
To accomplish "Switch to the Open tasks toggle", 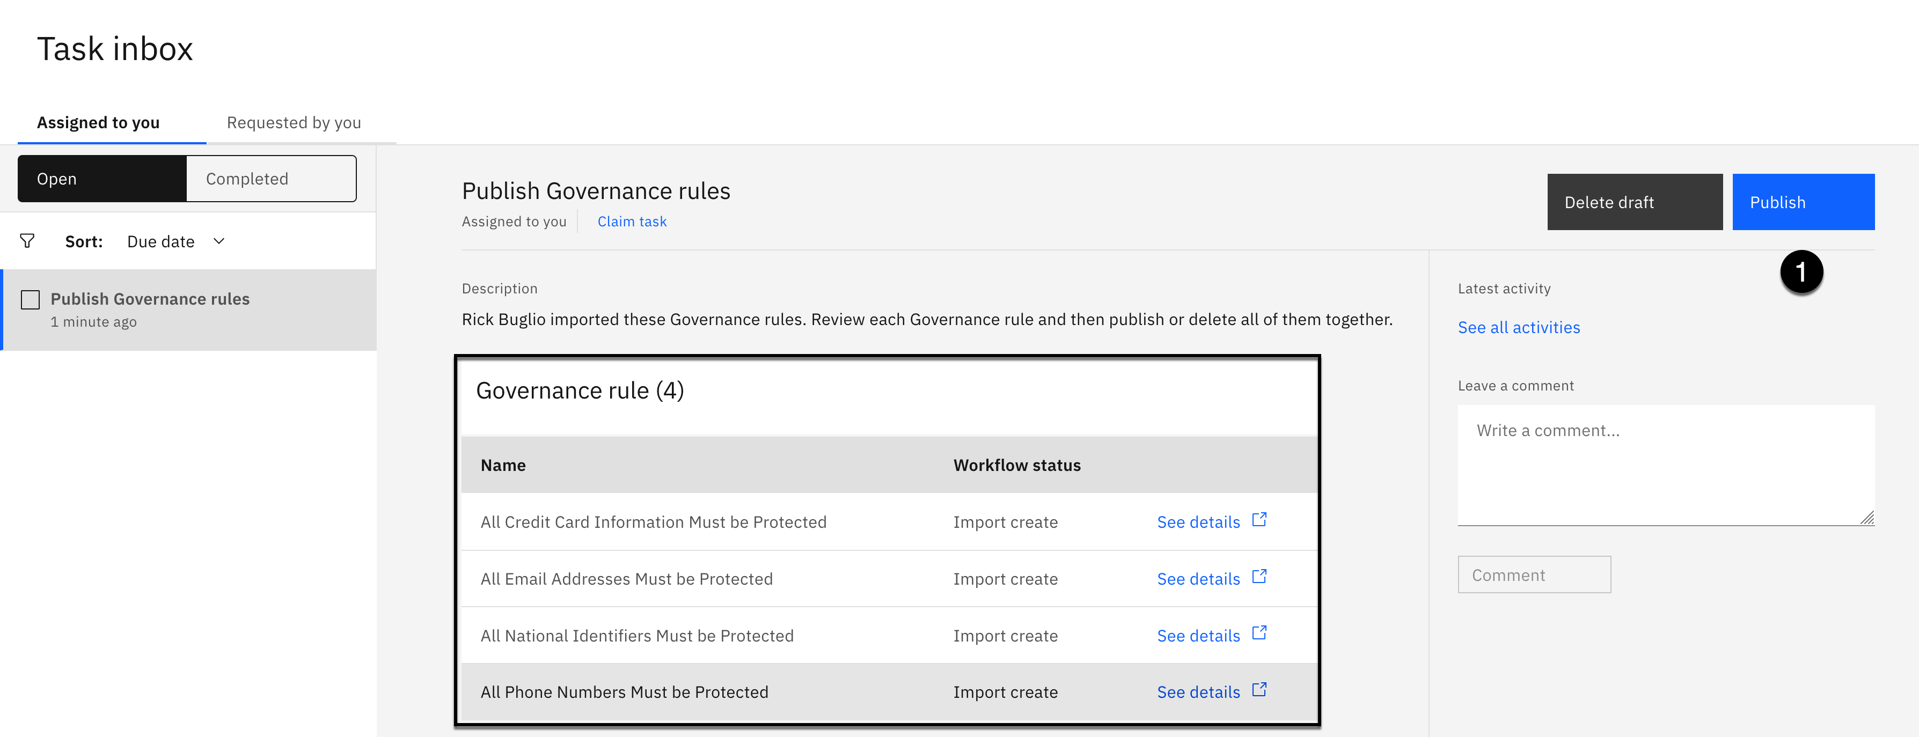I will pos(102,179).
